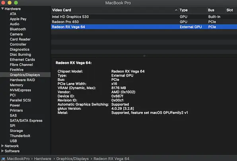Sort list by Type column
Viewport: 237px width, 161px height.
pos(183,10)
